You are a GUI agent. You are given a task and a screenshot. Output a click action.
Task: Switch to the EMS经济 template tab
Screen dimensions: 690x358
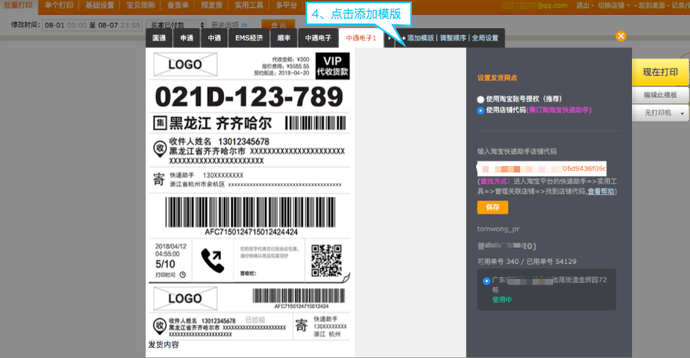point(249,38)
